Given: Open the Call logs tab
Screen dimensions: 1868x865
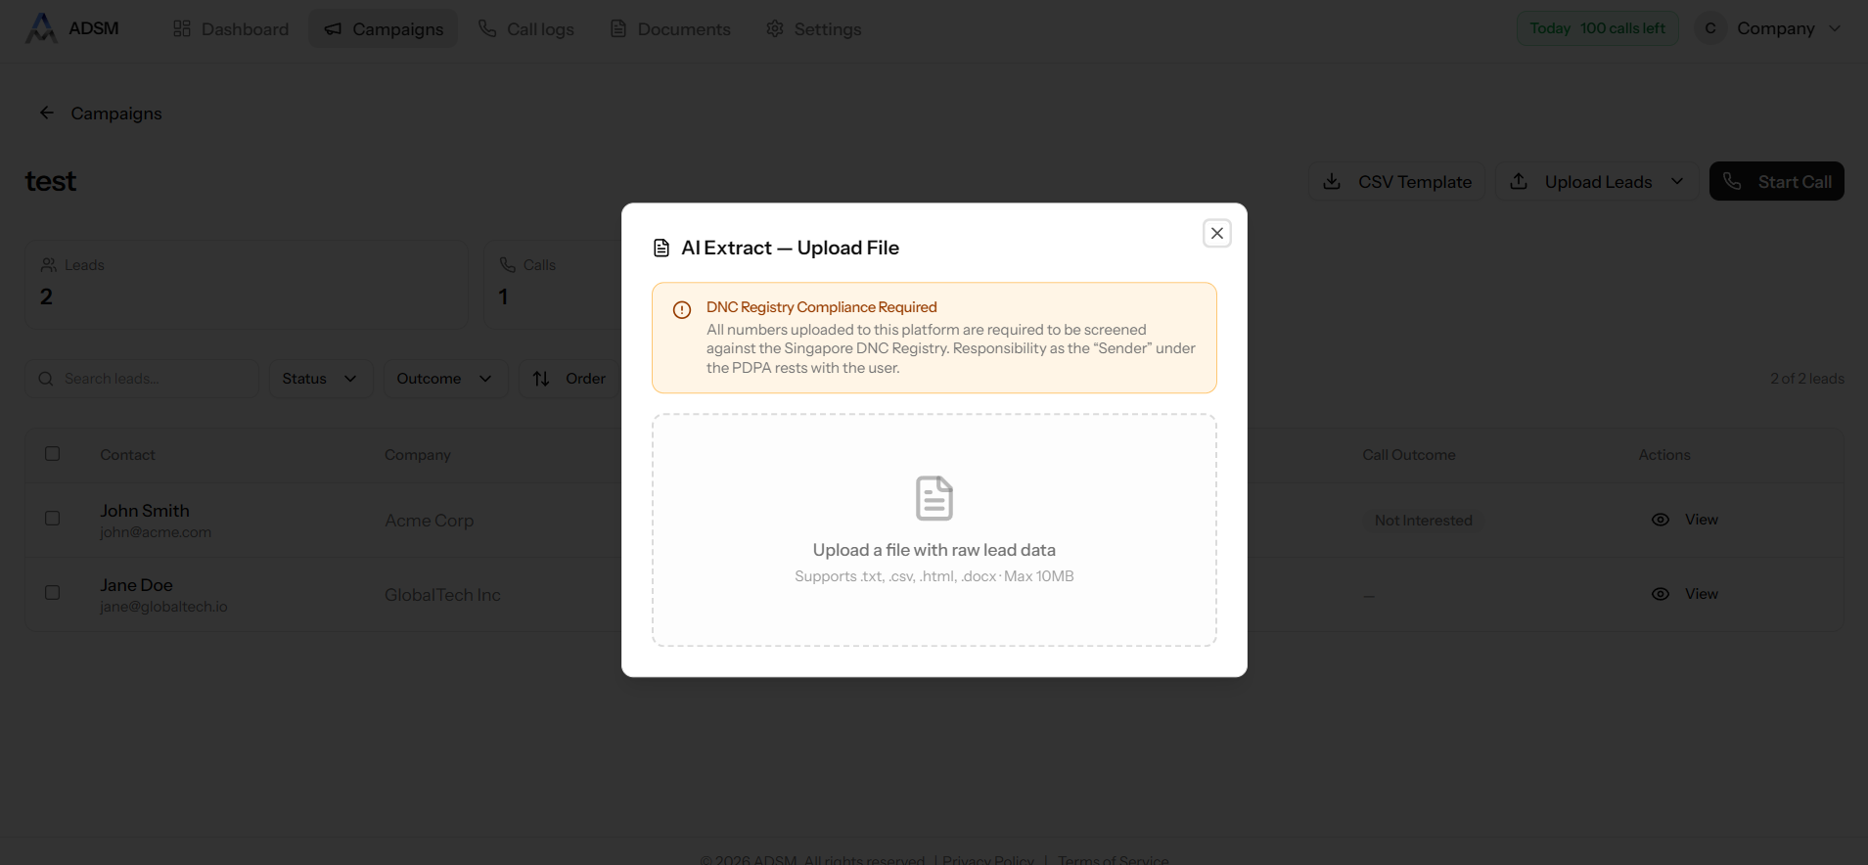Looking at the screenshot, I should 526,29.
